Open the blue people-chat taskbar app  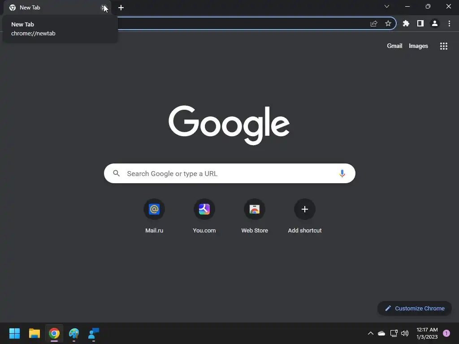[x=94, y=333]
